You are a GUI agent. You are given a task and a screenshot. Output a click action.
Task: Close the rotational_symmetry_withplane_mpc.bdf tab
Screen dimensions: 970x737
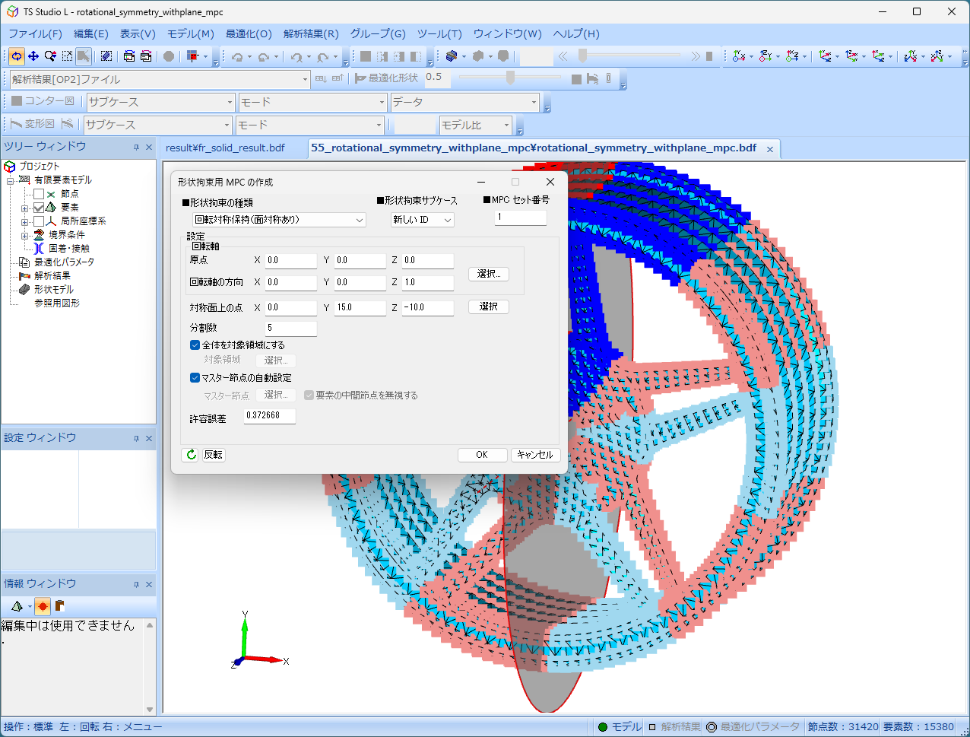pos(770,149)
